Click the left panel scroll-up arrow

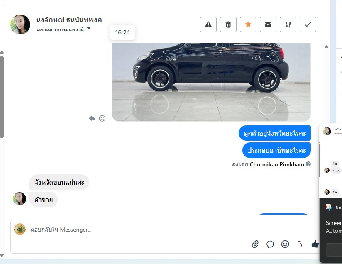[x=2, y=52]
